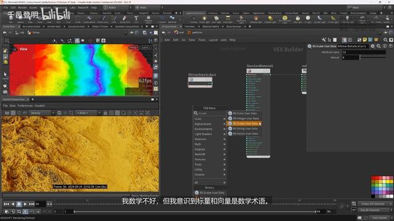Select the Draw Curve shelf tool
Viewport: 394px width, 221px height.
tap(103, 19)
